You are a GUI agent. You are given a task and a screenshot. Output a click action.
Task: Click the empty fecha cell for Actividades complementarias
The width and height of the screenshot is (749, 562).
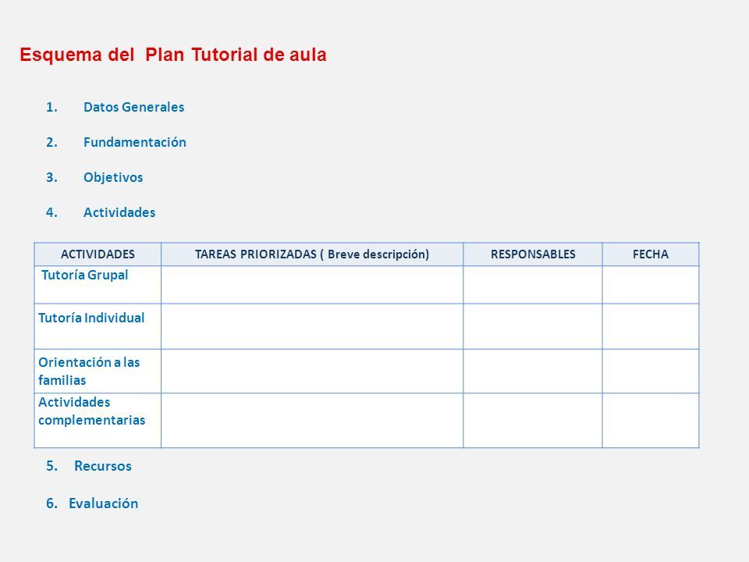651,421
